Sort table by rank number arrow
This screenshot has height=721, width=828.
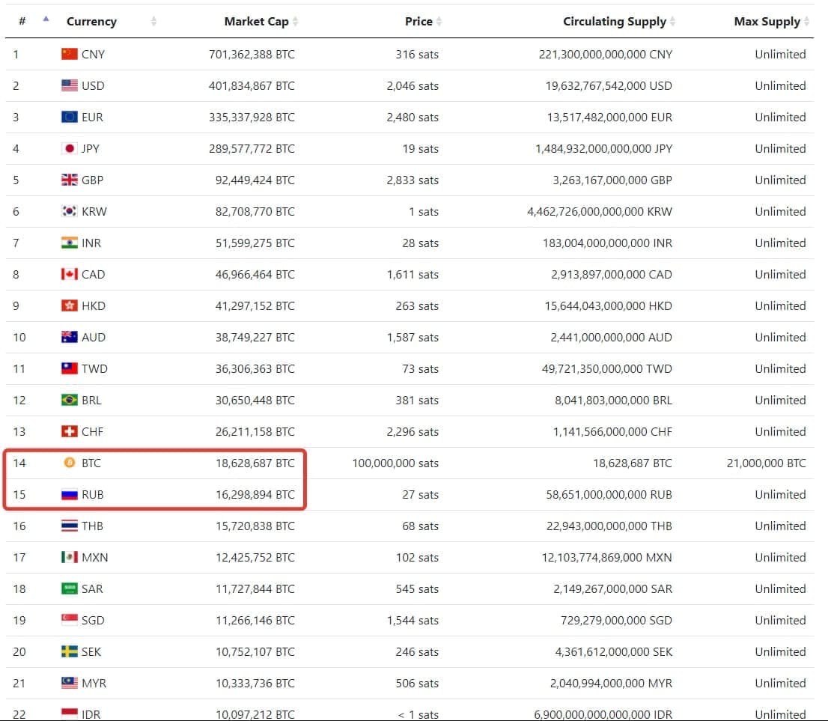tap(46, 19)
